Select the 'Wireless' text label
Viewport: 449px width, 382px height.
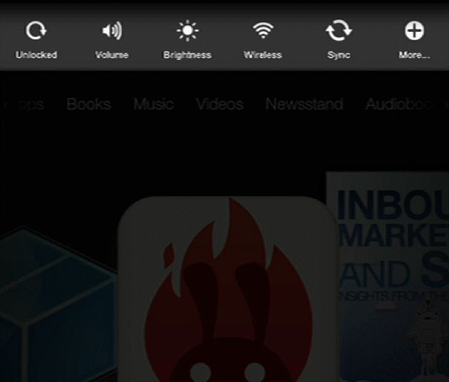coord(263,55)
